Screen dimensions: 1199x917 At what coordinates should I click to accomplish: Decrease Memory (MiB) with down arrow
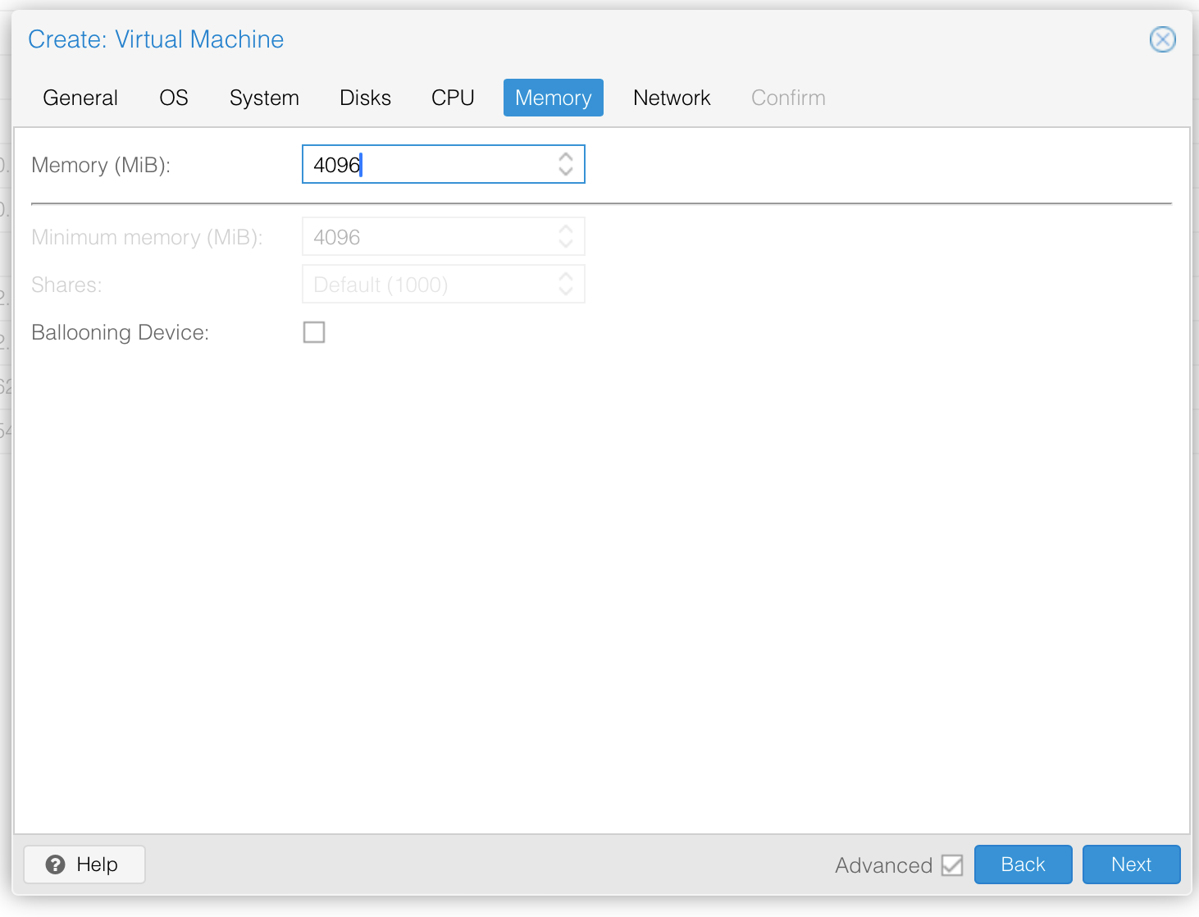[x=566, y=171]
